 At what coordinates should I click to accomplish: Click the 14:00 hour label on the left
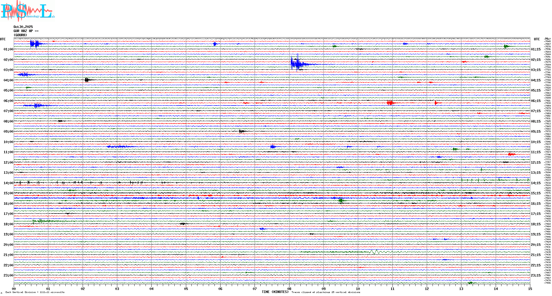tap(8, 183)
